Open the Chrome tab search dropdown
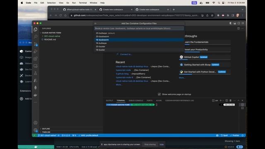This screenshot has height=149, width=265. [x=243, y=10]
